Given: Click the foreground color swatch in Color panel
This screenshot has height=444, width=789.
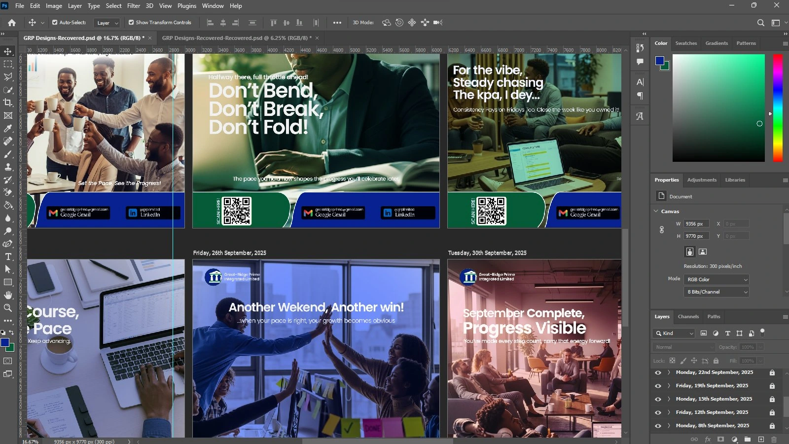Looking at the screenshot, I should [x=659, y=61].
